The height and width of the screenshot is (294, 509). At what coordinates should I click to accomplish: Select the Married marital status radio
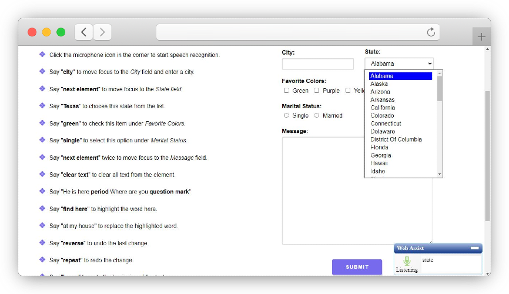coord(316,115)
